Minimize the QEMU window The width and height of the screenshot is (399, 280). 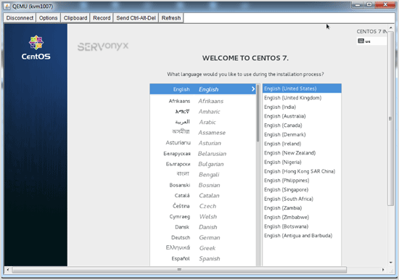pos(358,4)
